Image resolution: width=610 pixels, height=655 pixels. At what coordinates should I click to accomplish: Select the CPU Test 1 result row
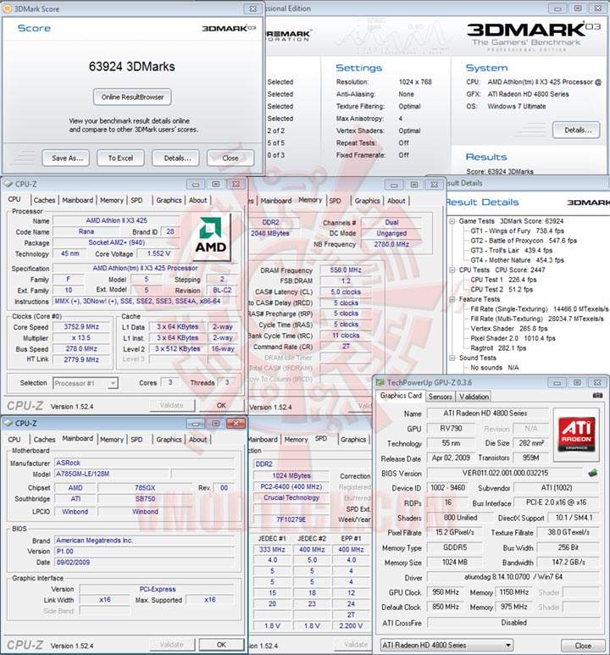pyautogui.click(x=503, y=280)
